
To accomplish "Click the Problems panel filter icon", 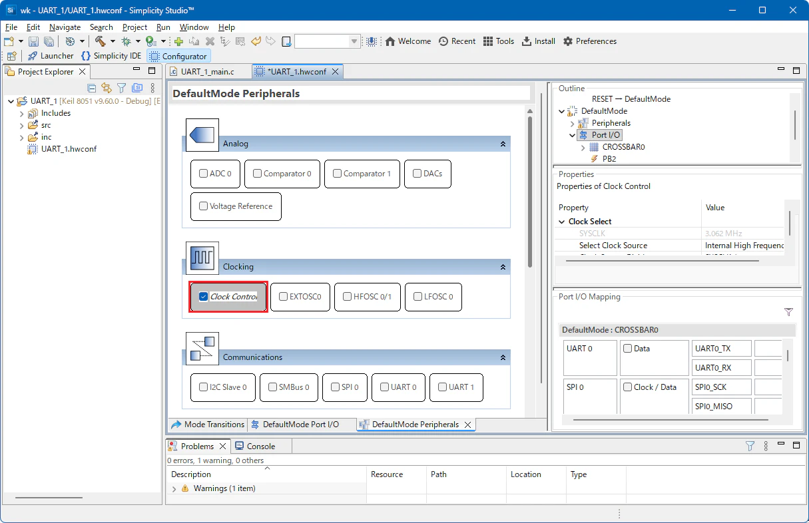I will pyautogui.click(x=750, y=446).
